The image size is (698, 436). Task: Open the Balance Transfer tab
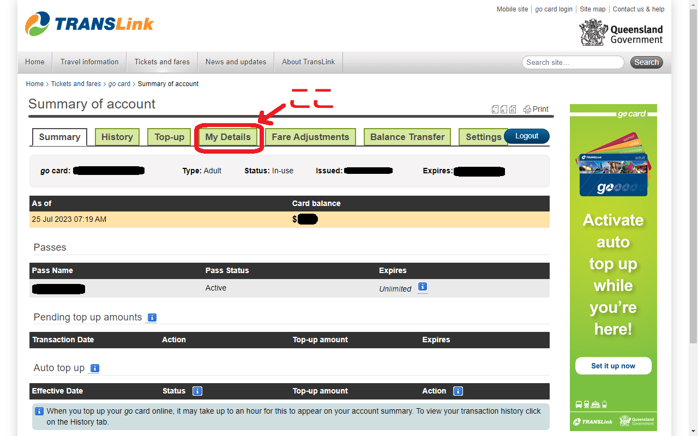[x=407, y=137]
